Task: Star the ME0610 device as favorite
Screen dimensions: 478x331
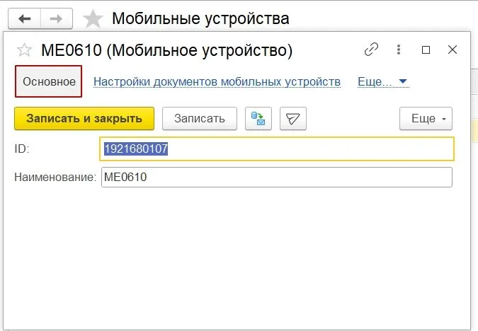Action: (24, 51)
